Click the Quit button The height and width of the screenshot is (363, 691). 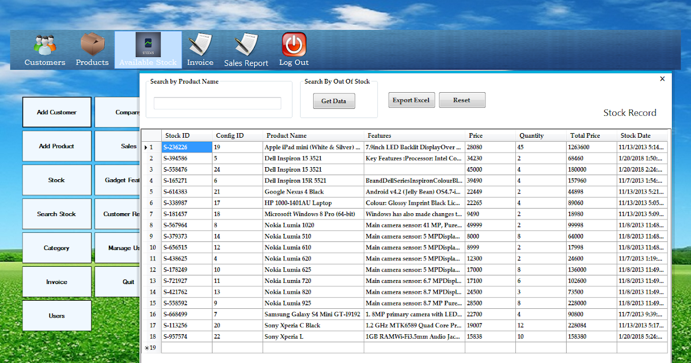[118, 282]
